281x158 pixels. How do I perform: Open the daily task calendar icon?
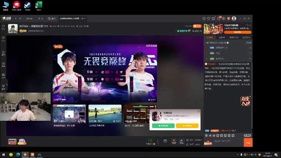(x=213, y=19)
